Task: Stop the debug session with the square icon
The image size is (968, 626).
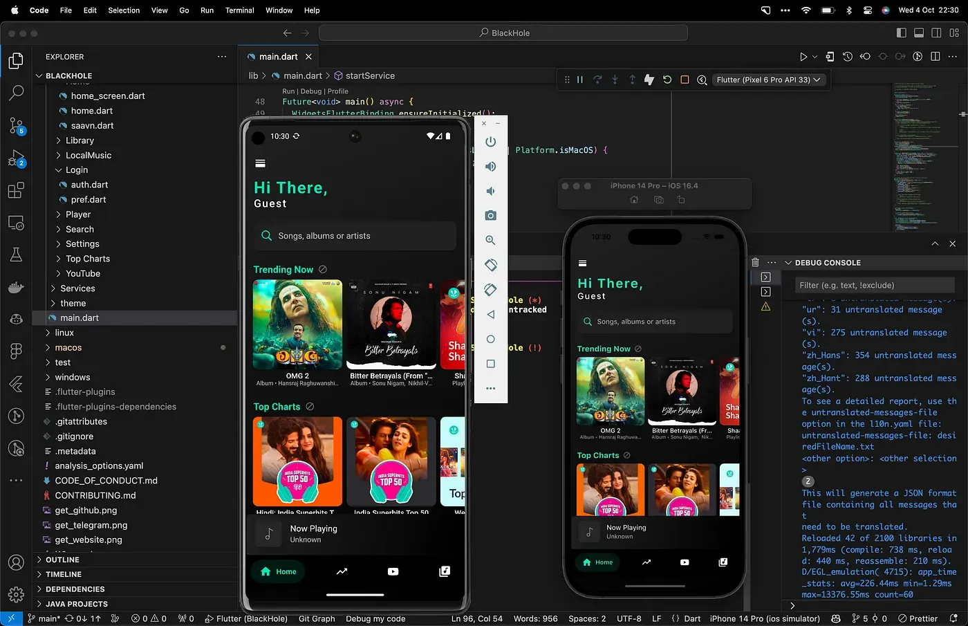Action: click(685, 80)
